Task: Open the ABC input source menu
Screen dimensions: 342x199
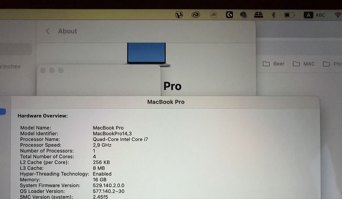Action: [x=315, y=15]
